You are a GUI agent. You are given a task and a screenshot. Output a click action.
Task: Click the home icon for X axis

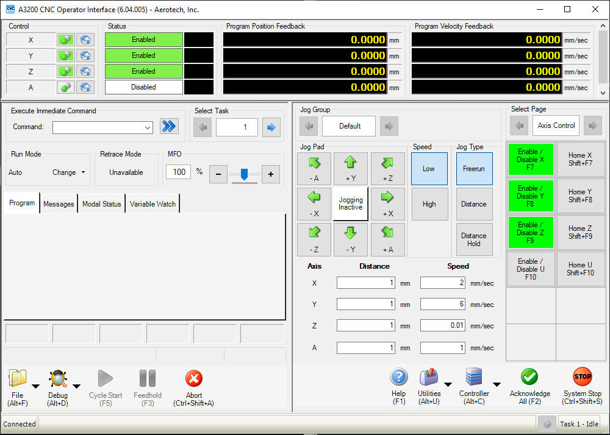(x=85, y=40)
